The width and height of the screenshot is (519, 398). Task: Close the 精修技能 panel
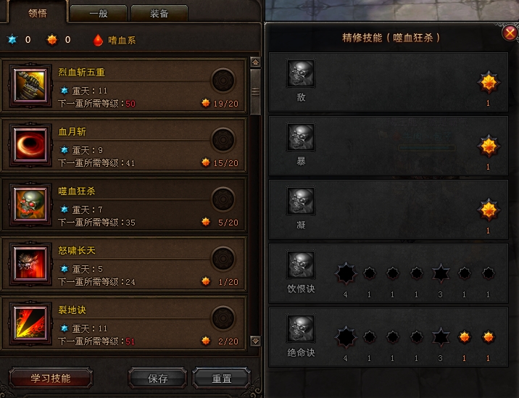click(510, 33)
